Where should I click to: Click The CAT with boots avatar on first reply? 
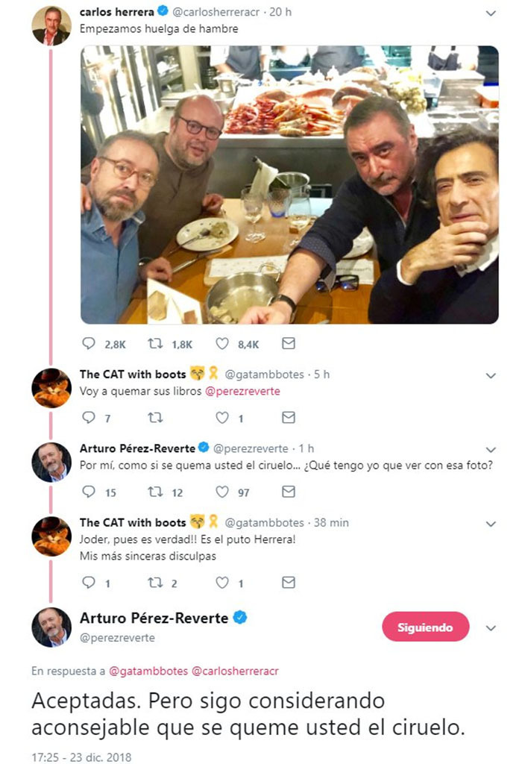[x=51, y=388]
